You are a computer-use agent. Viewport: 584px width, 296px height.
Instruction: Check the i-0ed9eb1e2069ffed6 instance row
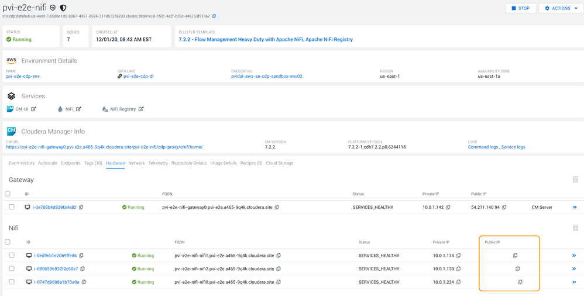(12, 256)
